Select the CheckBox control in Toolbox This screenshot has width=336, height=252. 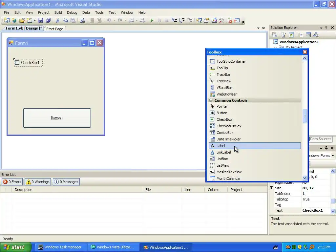tap(255, 119)
